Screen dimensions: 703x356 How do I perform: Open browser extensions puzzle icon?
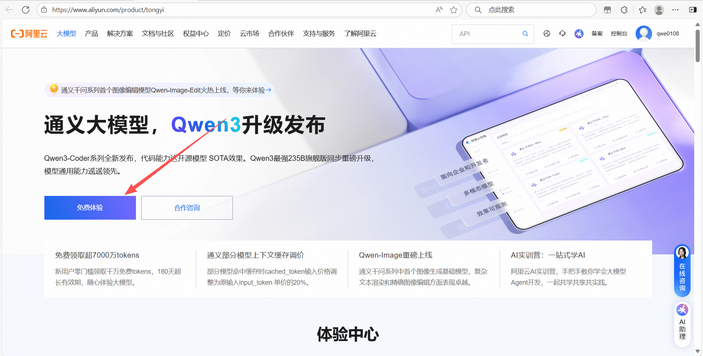click(x=624, y=10)
